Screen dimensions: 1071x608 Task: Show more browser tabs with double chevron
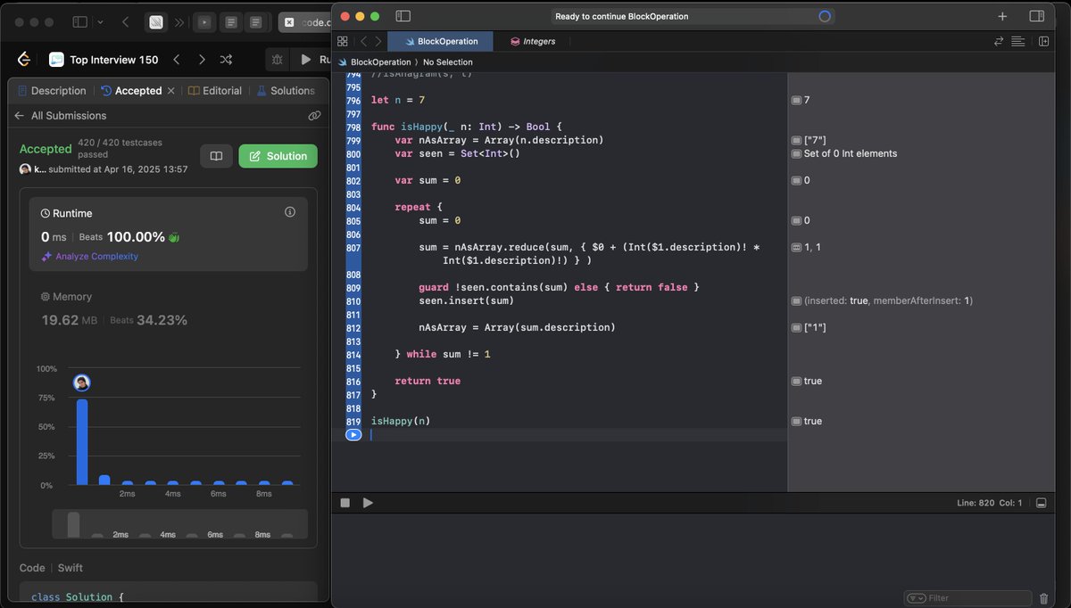(x=180, y=22)
